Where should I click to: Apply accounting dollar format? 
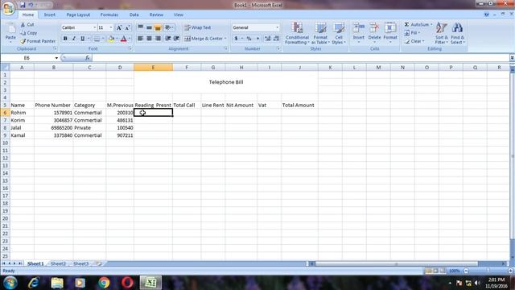point(236,39)
